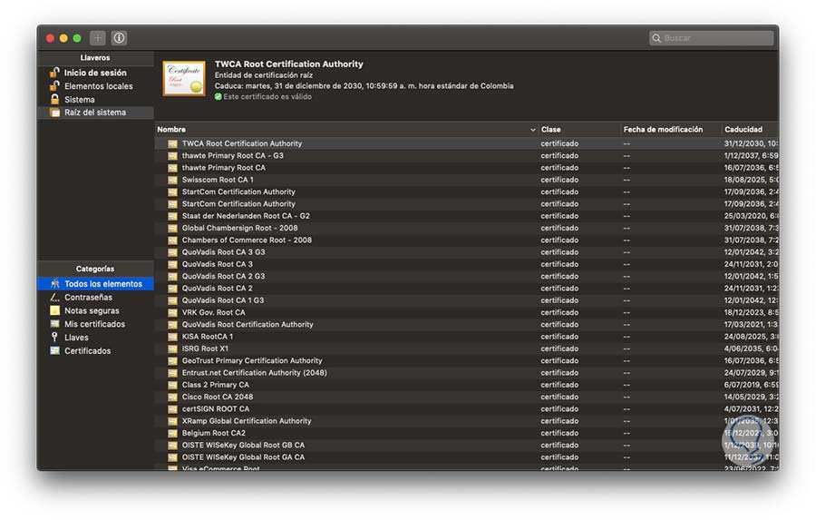This screenshot has width=816, height=520.
Task: Select Elementos locales keychain
Action: [x=98, y=86]
